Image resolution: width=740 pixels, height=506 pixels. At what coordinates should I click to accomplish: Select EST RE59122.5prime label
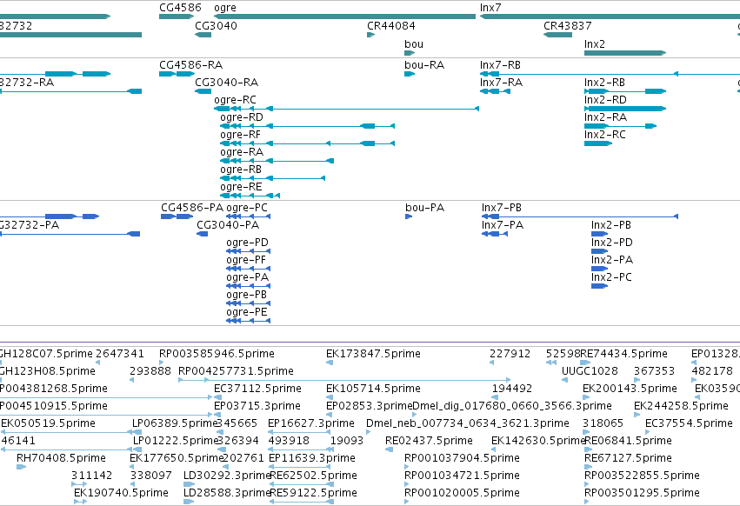(313, 493)
